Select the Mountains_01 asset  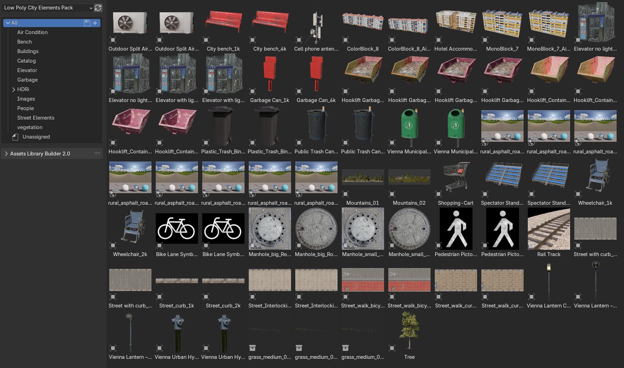[363, 182]
